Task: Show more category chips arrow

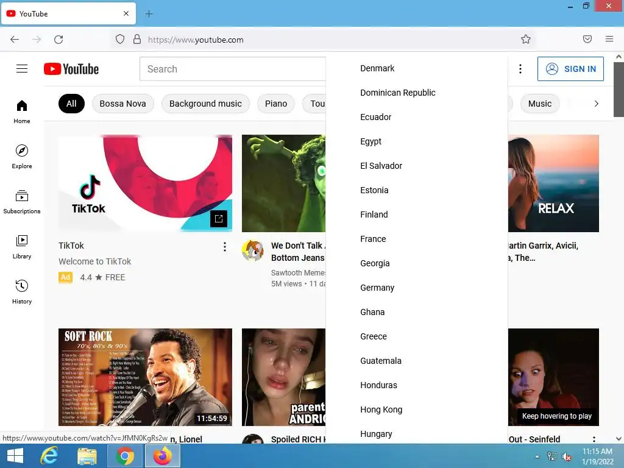Action: (x=596, y=104)
